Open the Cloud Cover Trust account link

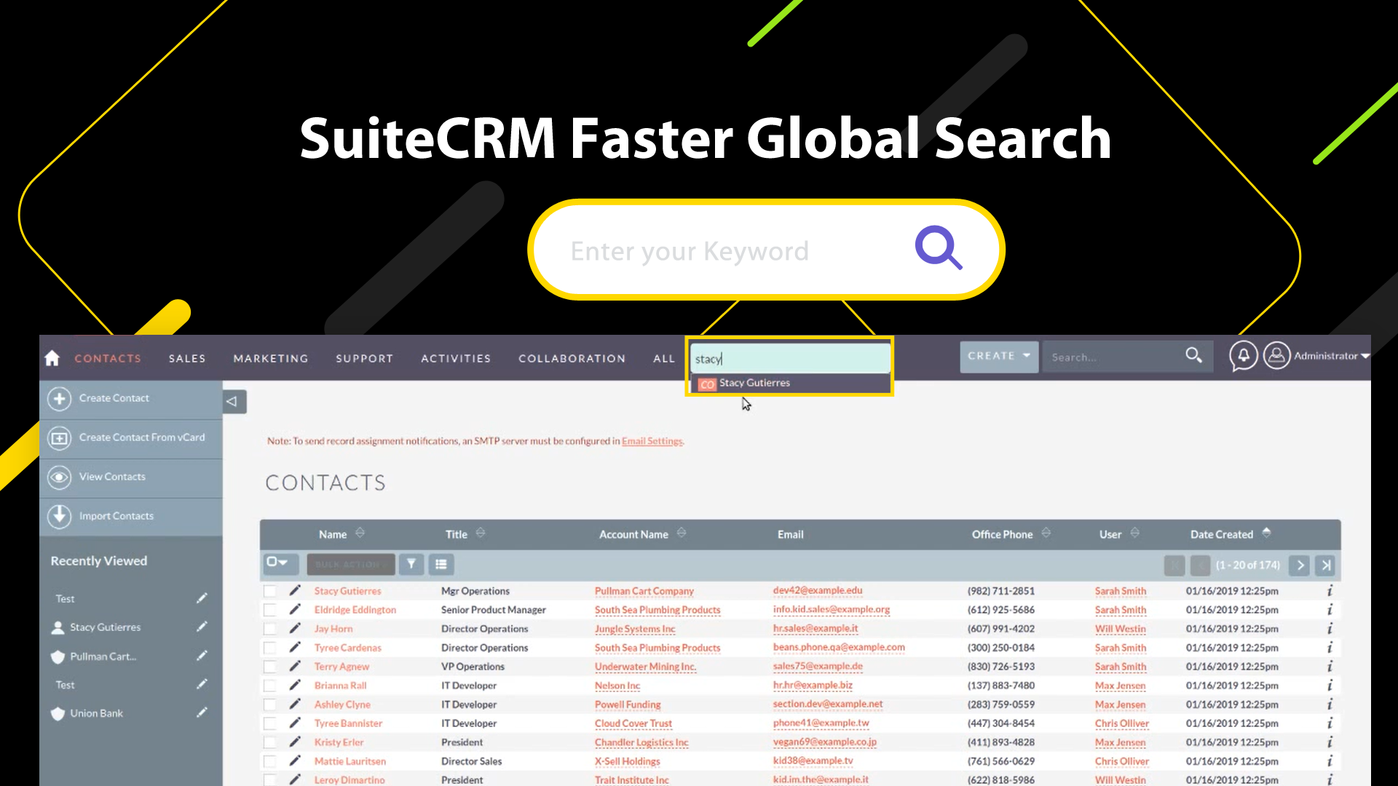coord(633,723)
